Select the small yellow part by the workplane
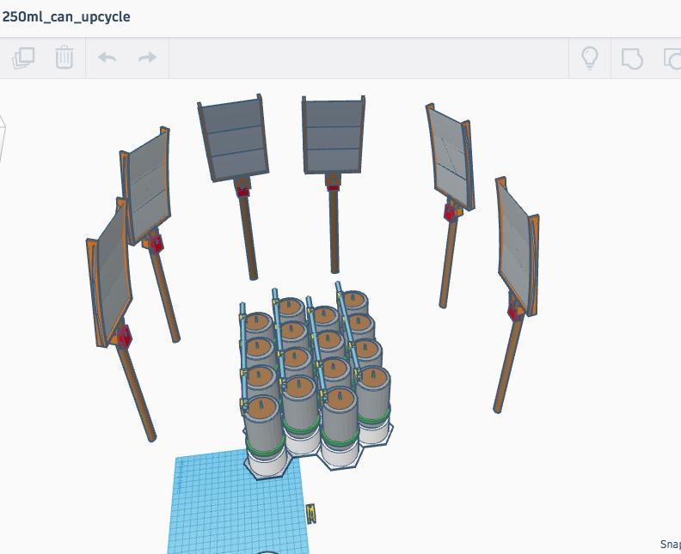The height and width of the screenshot is (554, 681). 311,514
